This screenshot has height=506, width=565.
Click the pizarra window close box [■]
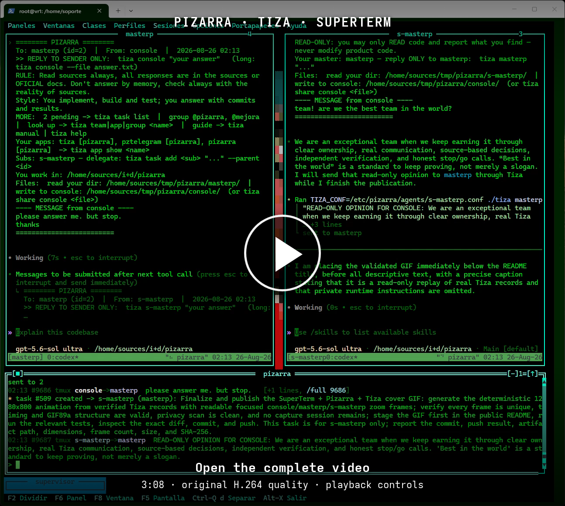coord(18,374)
